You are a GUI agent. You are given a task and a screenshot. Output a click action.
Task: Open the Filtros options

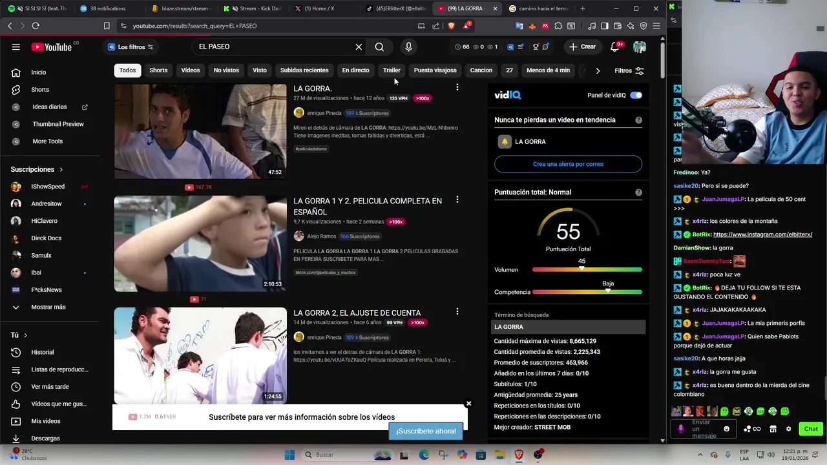click(629, 70)
